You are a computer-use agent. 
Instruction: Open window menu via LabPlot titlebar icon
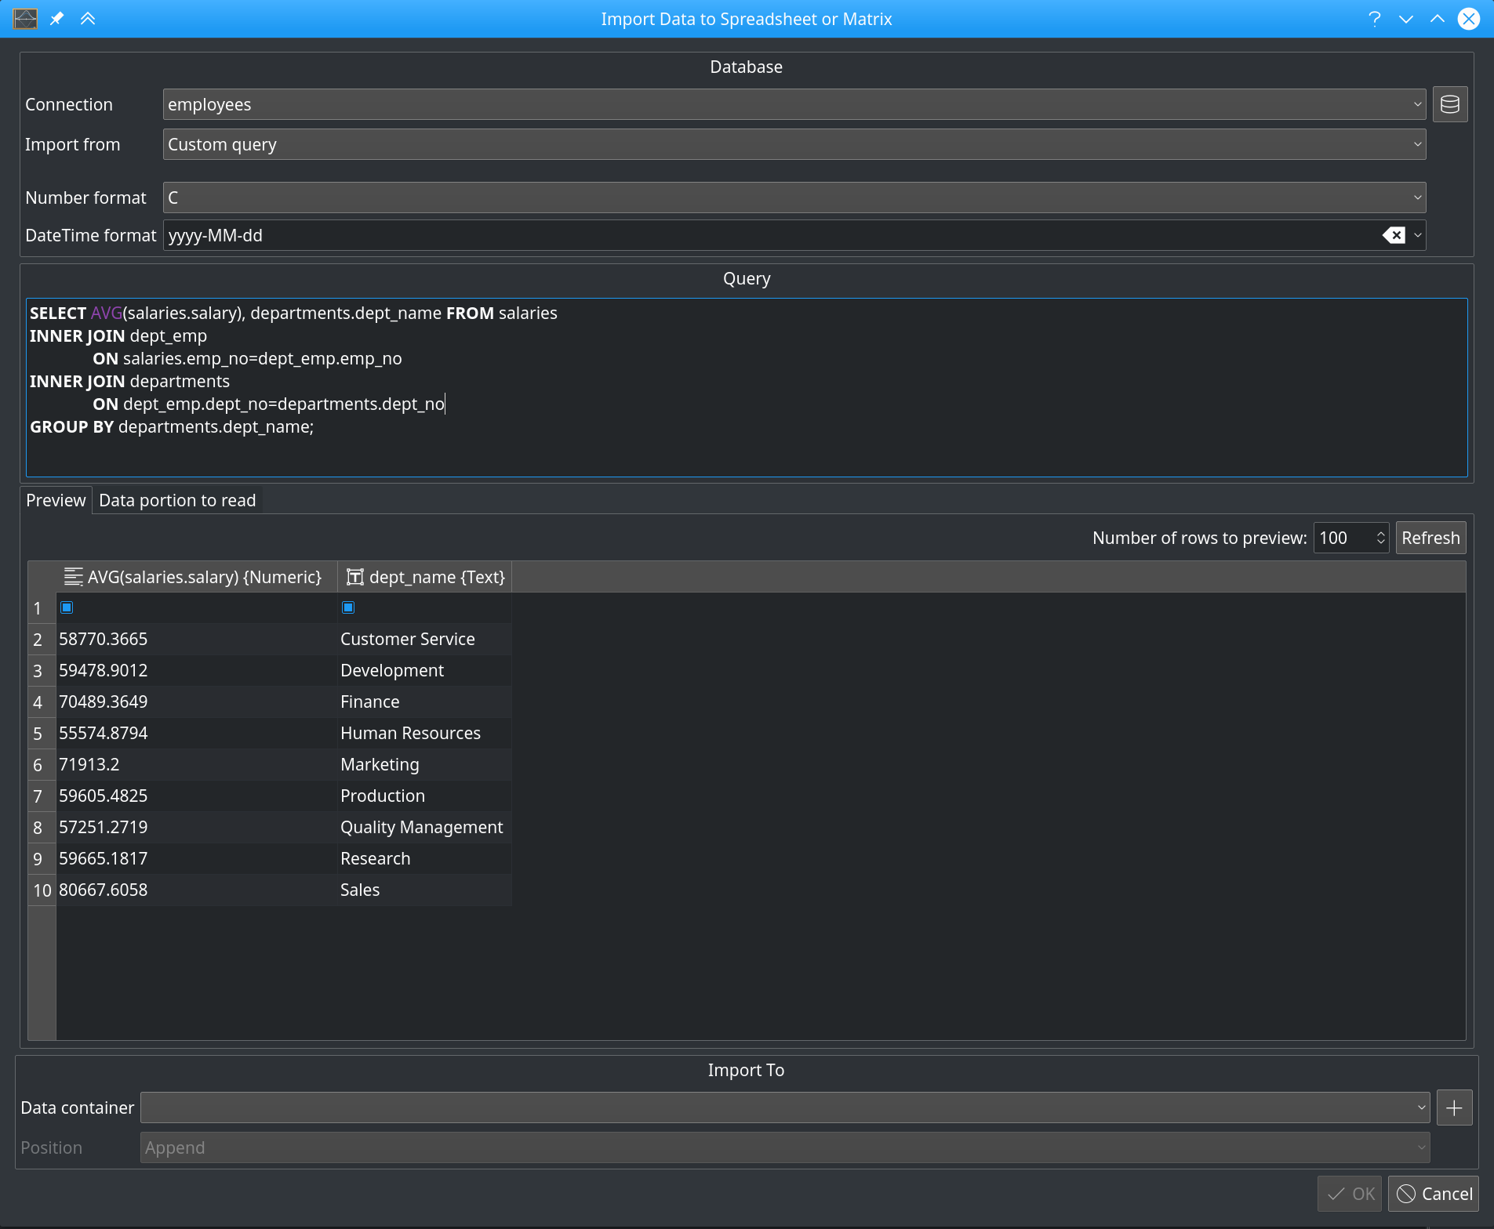click(24, 18)
